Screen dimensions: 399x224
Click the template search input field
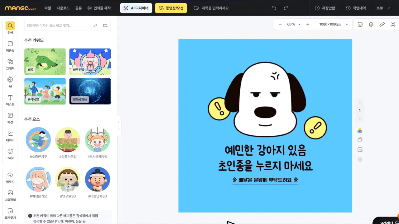[58, 26]
